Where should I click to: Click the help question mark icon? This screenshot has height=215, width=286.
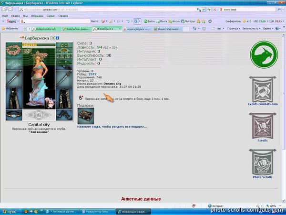tap(277, 29)
